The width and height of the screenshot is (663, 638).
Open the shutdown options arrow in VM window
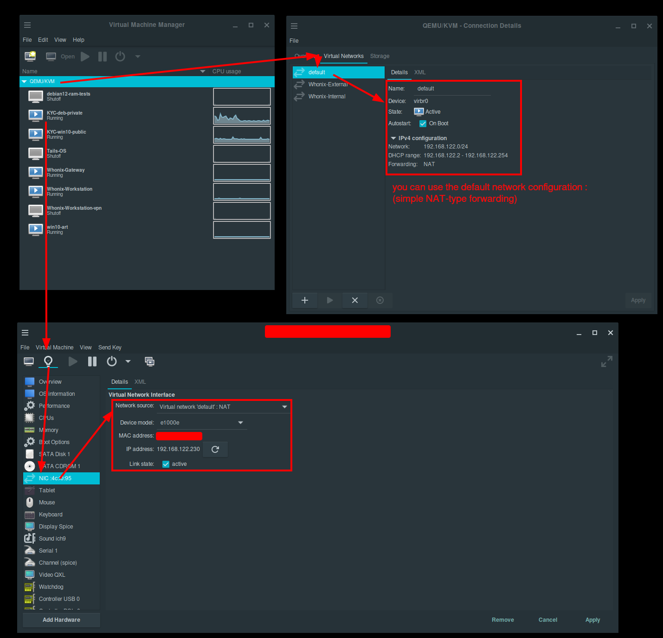128,361
